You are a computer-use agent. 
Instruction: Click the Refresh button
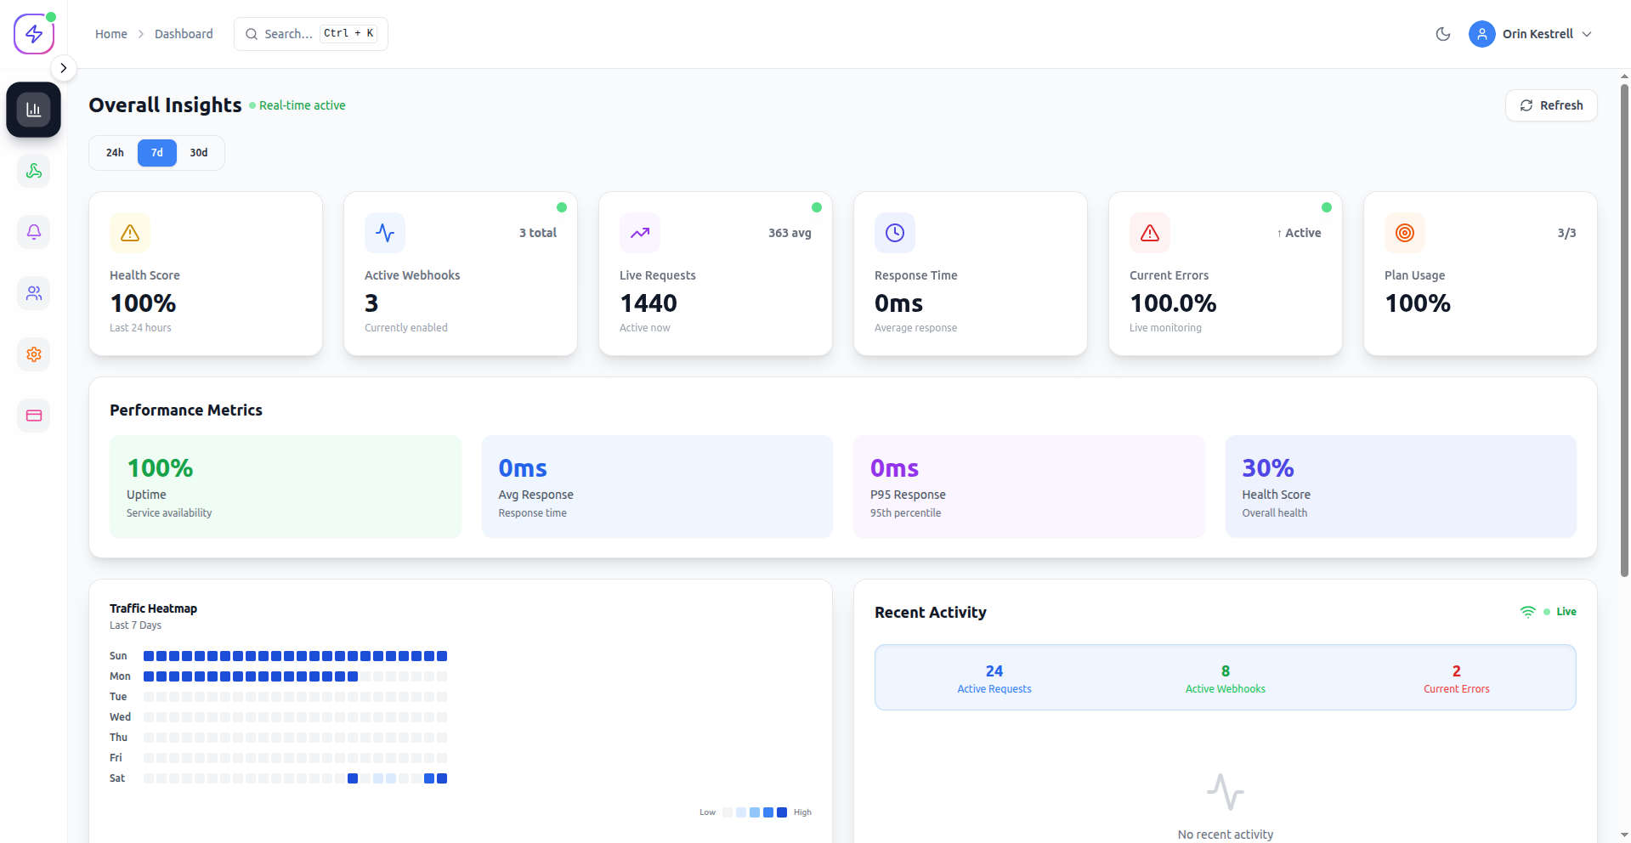1551,105
